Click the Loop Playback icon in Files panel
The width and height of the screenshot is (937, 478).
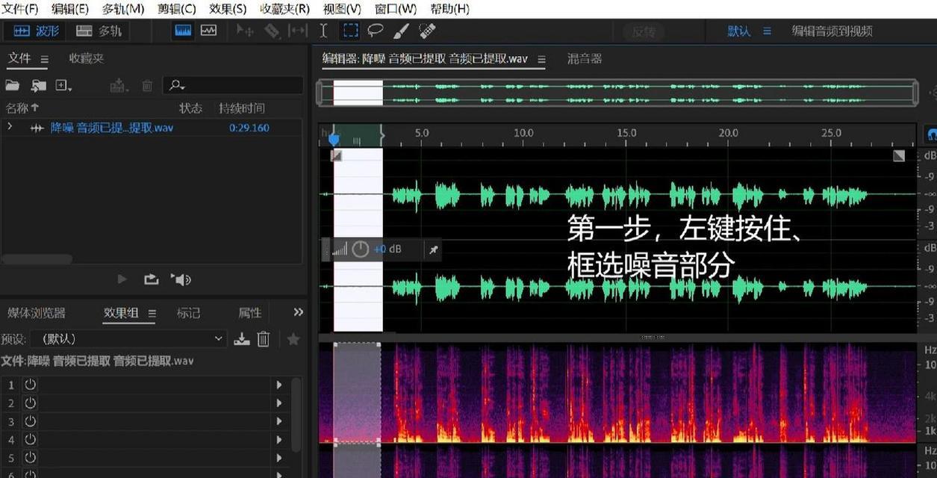point(151,279)
